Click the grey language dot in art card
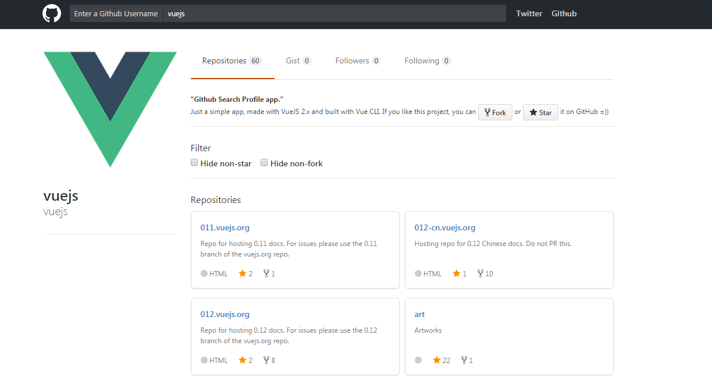This screenshot has height=381, width=712. tap(418, 360)
